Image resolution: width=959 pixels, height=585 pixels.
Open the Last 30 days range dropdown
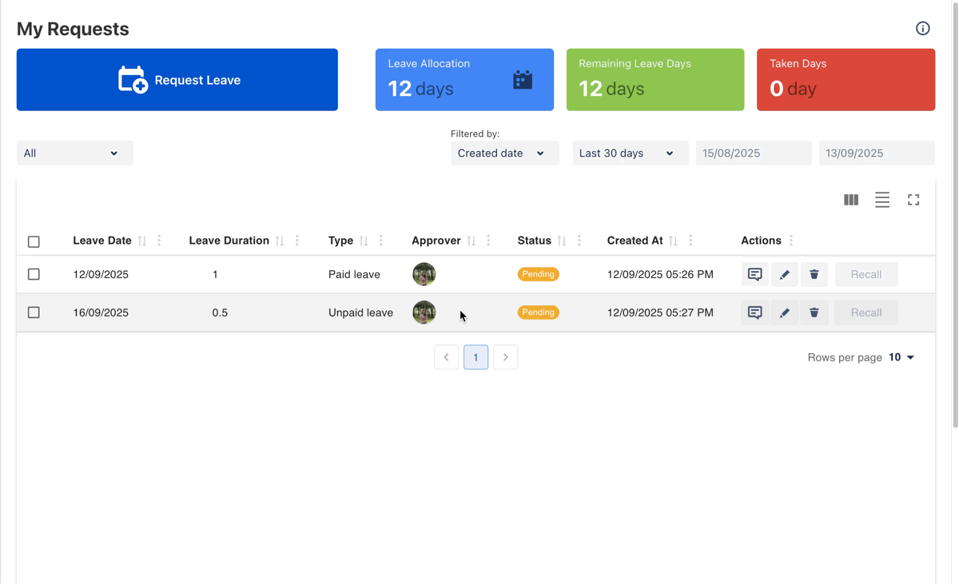pyautogui.click(x=630, y=153)
